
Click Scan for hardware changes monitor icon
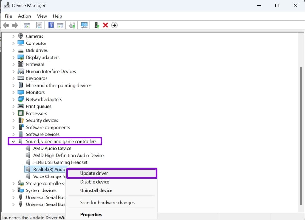click(x=84, y=25)
